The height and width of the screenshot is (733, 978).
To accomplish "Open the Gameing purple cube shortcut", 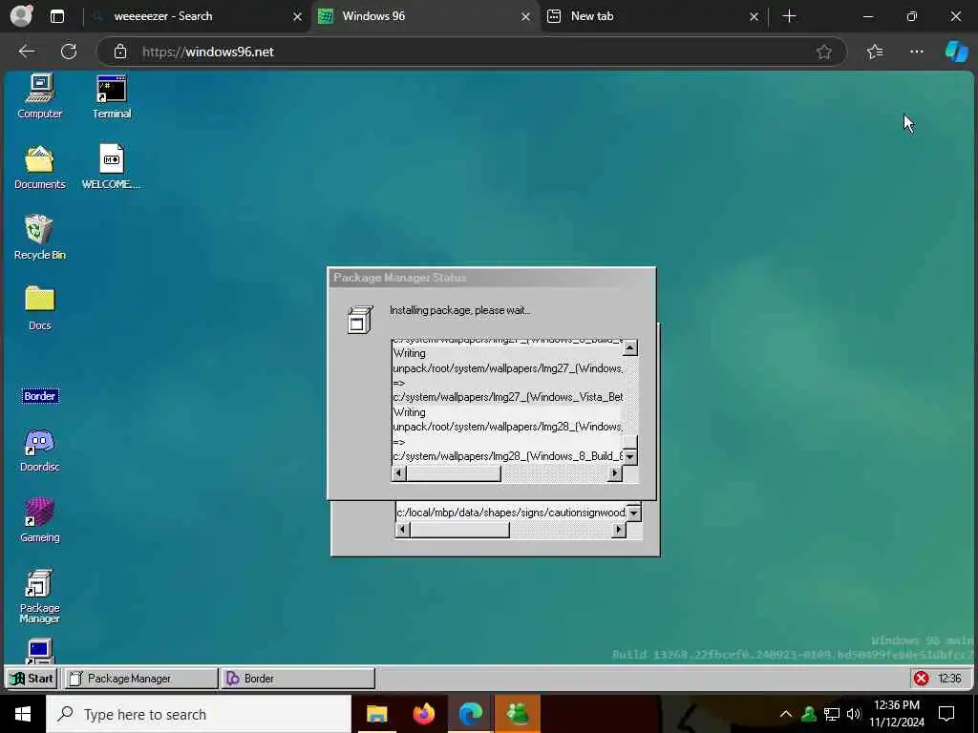I will click(x=40, y=520).
